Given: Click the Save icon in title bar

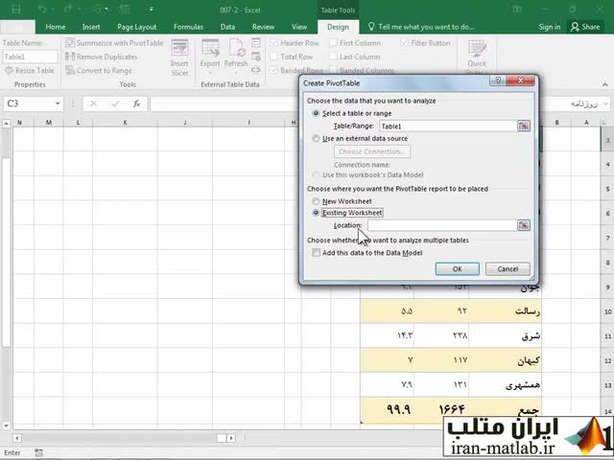Looking at the screenshot, I should point(16,10).
